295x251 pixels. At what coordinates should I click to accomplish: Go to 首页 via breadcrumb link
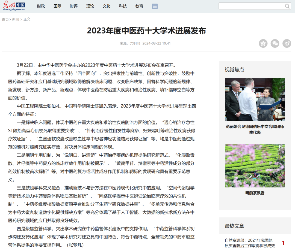[x=5, y=19]
